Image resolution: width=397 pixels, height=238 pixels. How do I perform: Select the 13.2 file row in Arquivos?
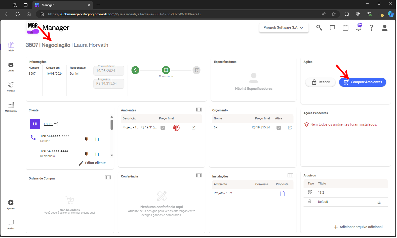346,193
